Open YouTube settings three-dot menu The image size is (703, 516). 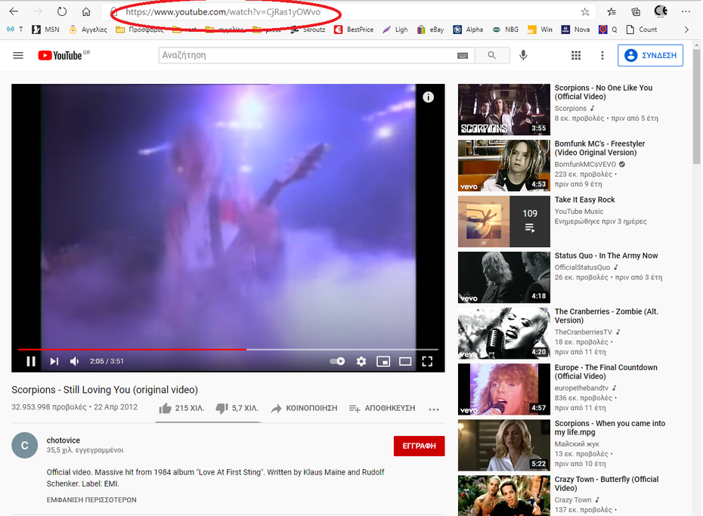coord(602,56)
